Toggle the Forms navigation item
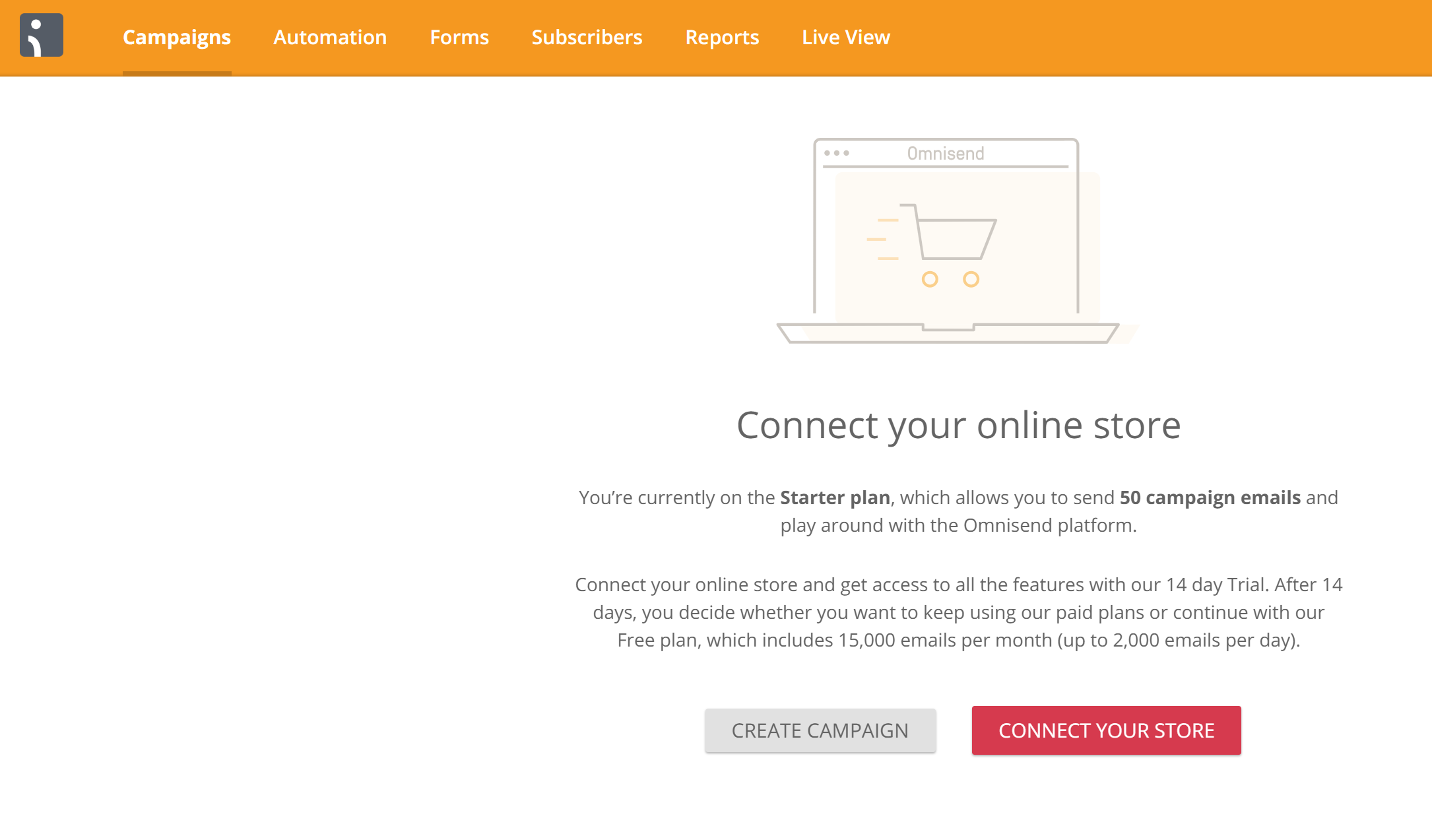 pyautogui.click(x=459, y=36)
